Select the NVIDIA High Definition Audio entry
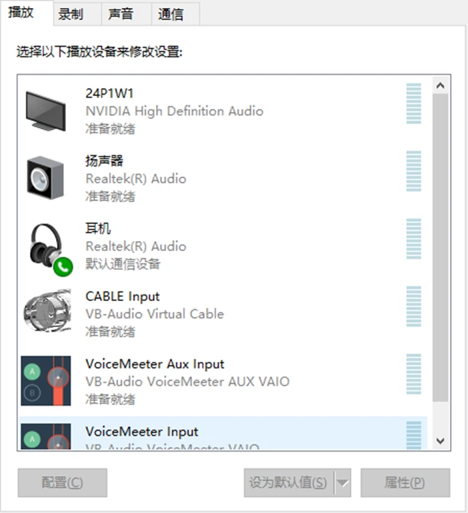The height and width of the screenshot is (513, 468). tap(223, 111)
